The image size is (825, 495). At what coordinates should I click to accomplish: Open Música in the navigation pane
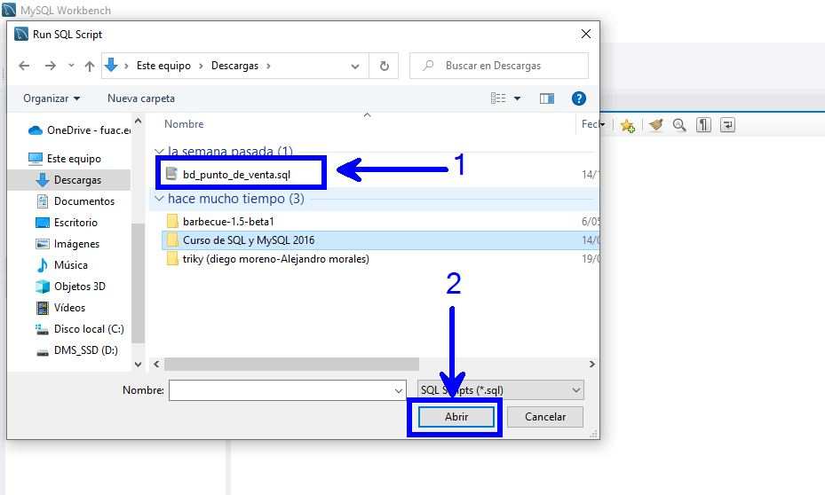[x=61, y=265]
